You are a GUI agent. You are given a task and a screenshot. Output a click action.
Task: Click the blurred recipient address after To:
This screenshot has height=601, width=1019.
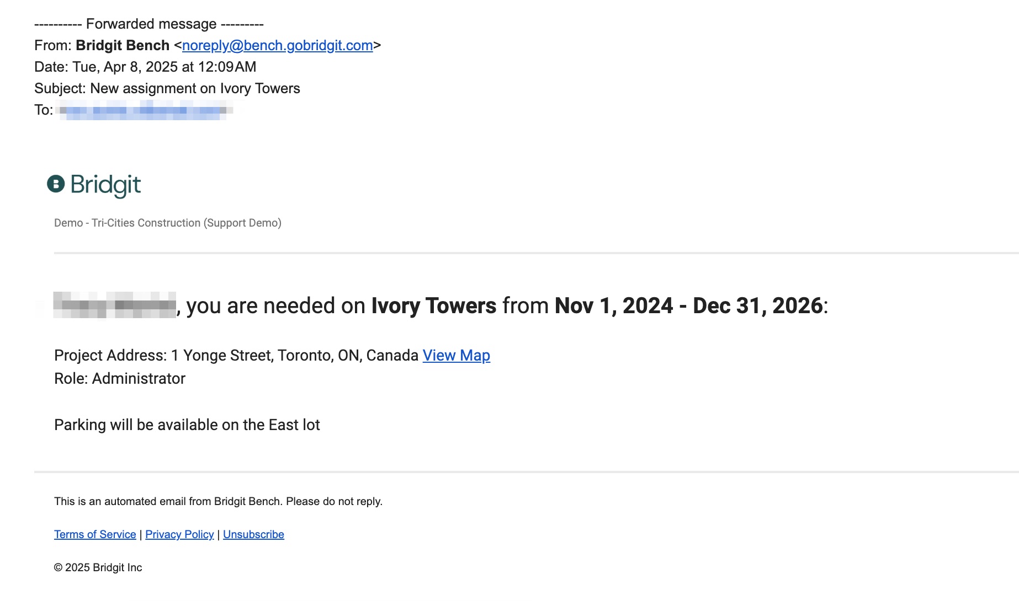[x=145, y=110]
